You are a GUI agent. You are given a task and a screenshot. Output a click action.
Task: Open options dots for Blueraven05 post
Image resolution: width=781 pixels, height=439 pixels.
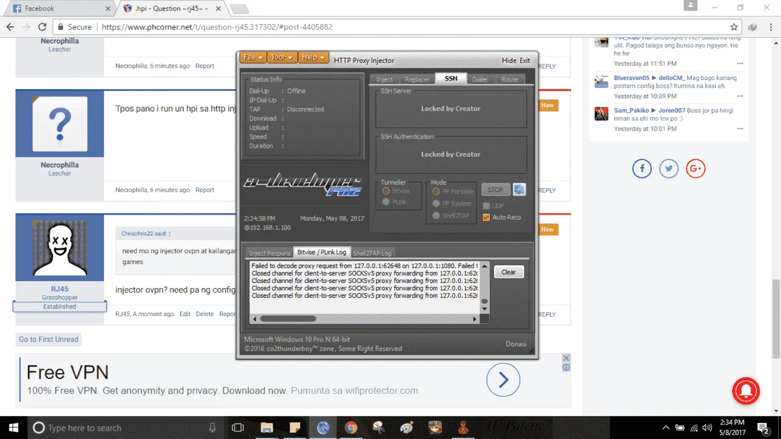[740, 96]
